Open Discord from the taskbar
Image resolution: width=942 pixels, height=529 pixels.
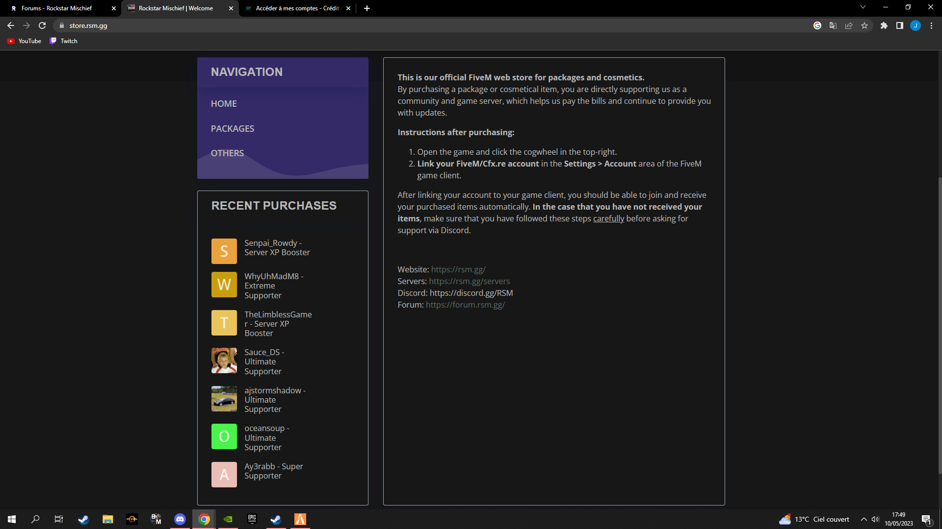(x=180, y=519)
